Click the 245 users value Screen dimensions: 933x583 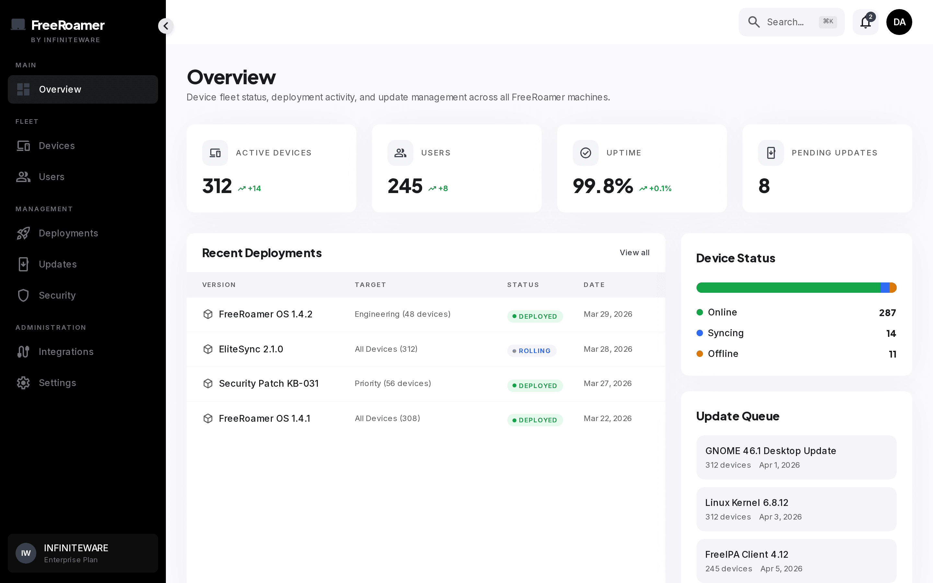coord(405,186)
